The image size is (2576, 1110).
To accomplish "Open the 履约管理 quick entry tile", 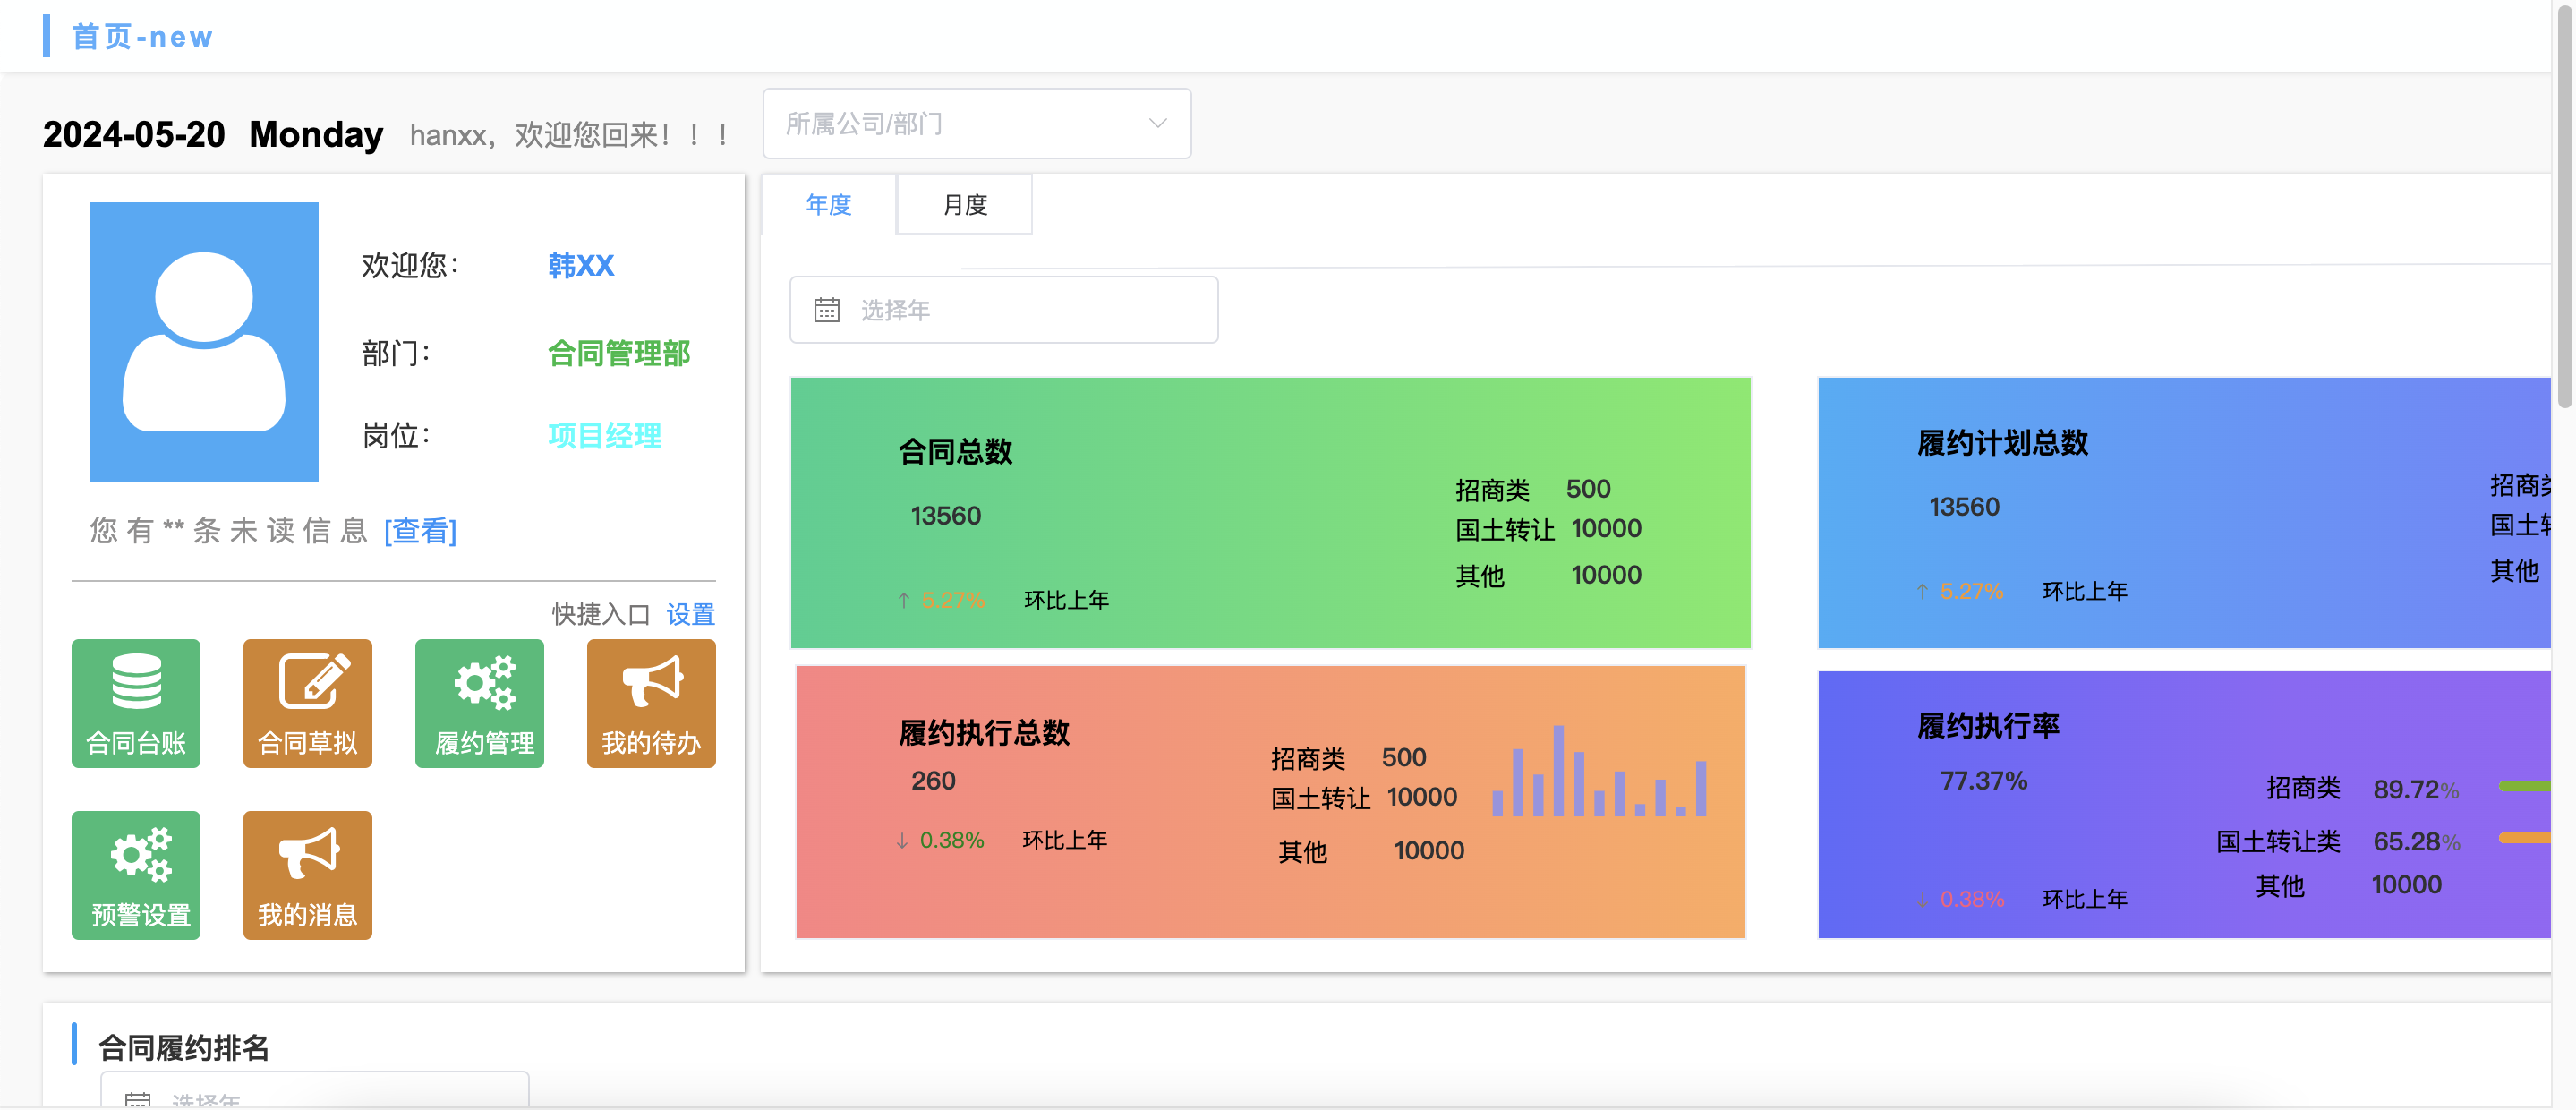I will [x=480, y=703].
